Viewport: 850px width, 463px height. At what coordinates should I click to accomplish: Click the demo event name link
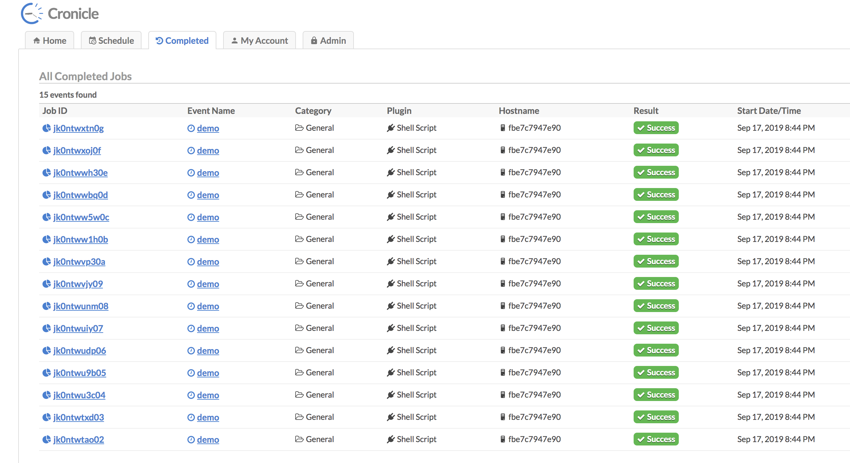pyautogui.click(x=208, y=128)
